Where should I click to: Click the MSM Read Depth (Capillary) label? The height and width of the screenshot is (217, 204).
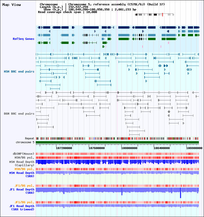click(x=22, y=163)
